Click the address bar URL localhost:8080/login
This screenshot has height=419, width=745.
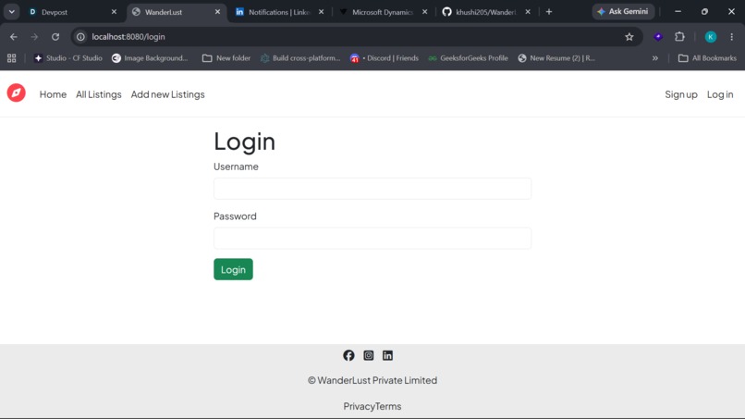[x=128, y=37]
